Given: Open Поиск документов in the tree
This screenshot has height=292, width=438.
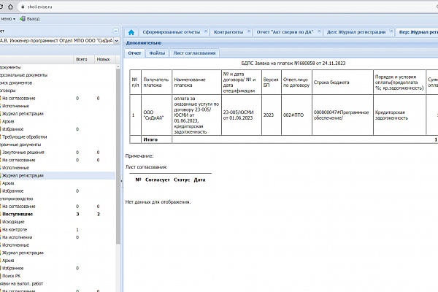Looking at the screenshot, I should coord(16,83).
